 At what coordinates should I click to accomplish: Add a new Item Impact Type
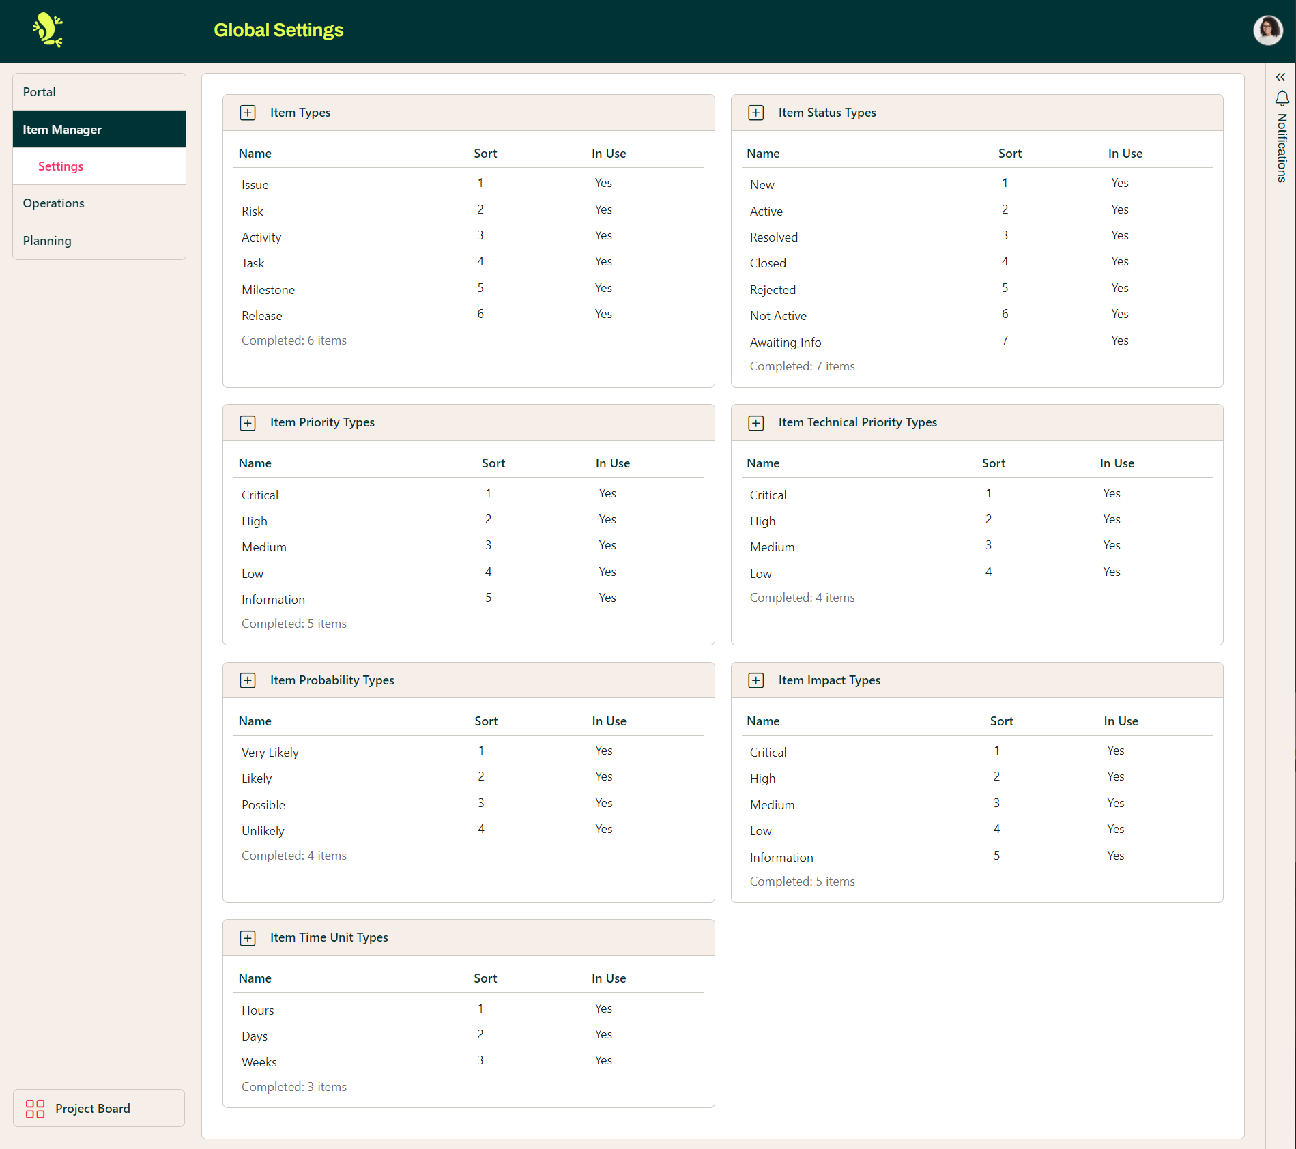coord(756,680)
